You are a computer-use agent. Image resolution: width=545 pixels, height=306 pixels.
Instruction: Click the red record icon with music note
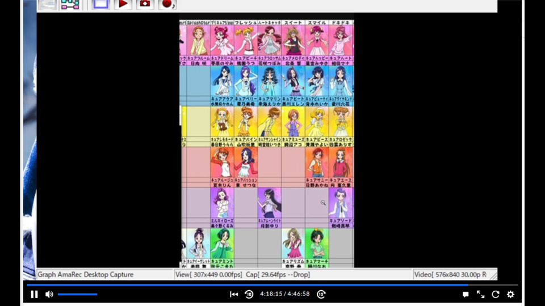point(167,4)
